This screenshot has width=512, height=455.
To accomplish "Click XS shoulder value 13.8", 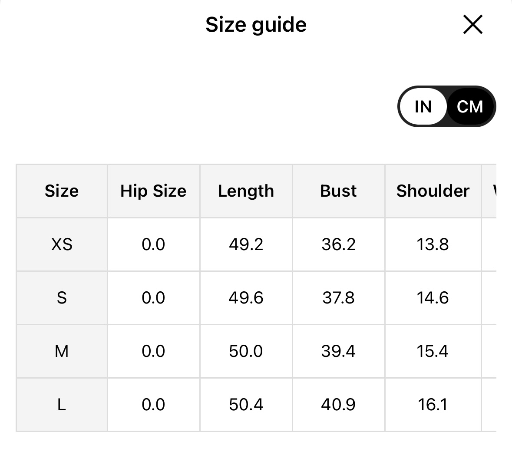I will click(x=433, y=244).
